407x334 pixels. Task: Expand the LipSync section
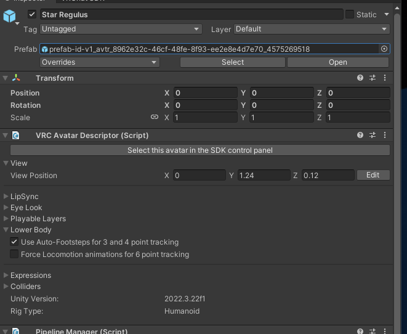[x=6, y=197]
